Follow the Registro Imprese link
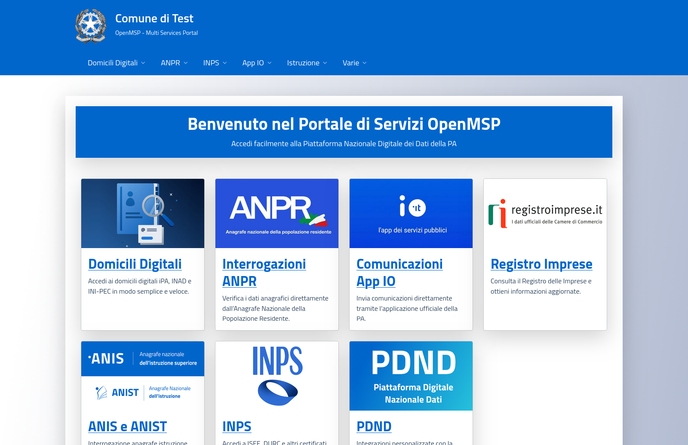688x445 pixels. (x=541, y=264)
